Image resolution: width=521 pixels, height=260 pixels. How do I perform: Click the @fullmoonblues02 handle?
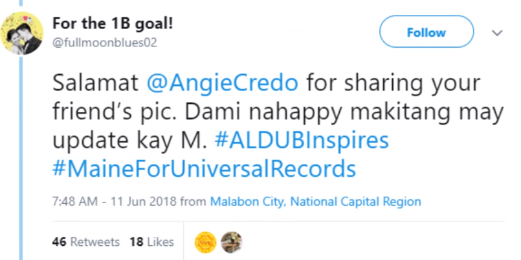tap(105, 43)
